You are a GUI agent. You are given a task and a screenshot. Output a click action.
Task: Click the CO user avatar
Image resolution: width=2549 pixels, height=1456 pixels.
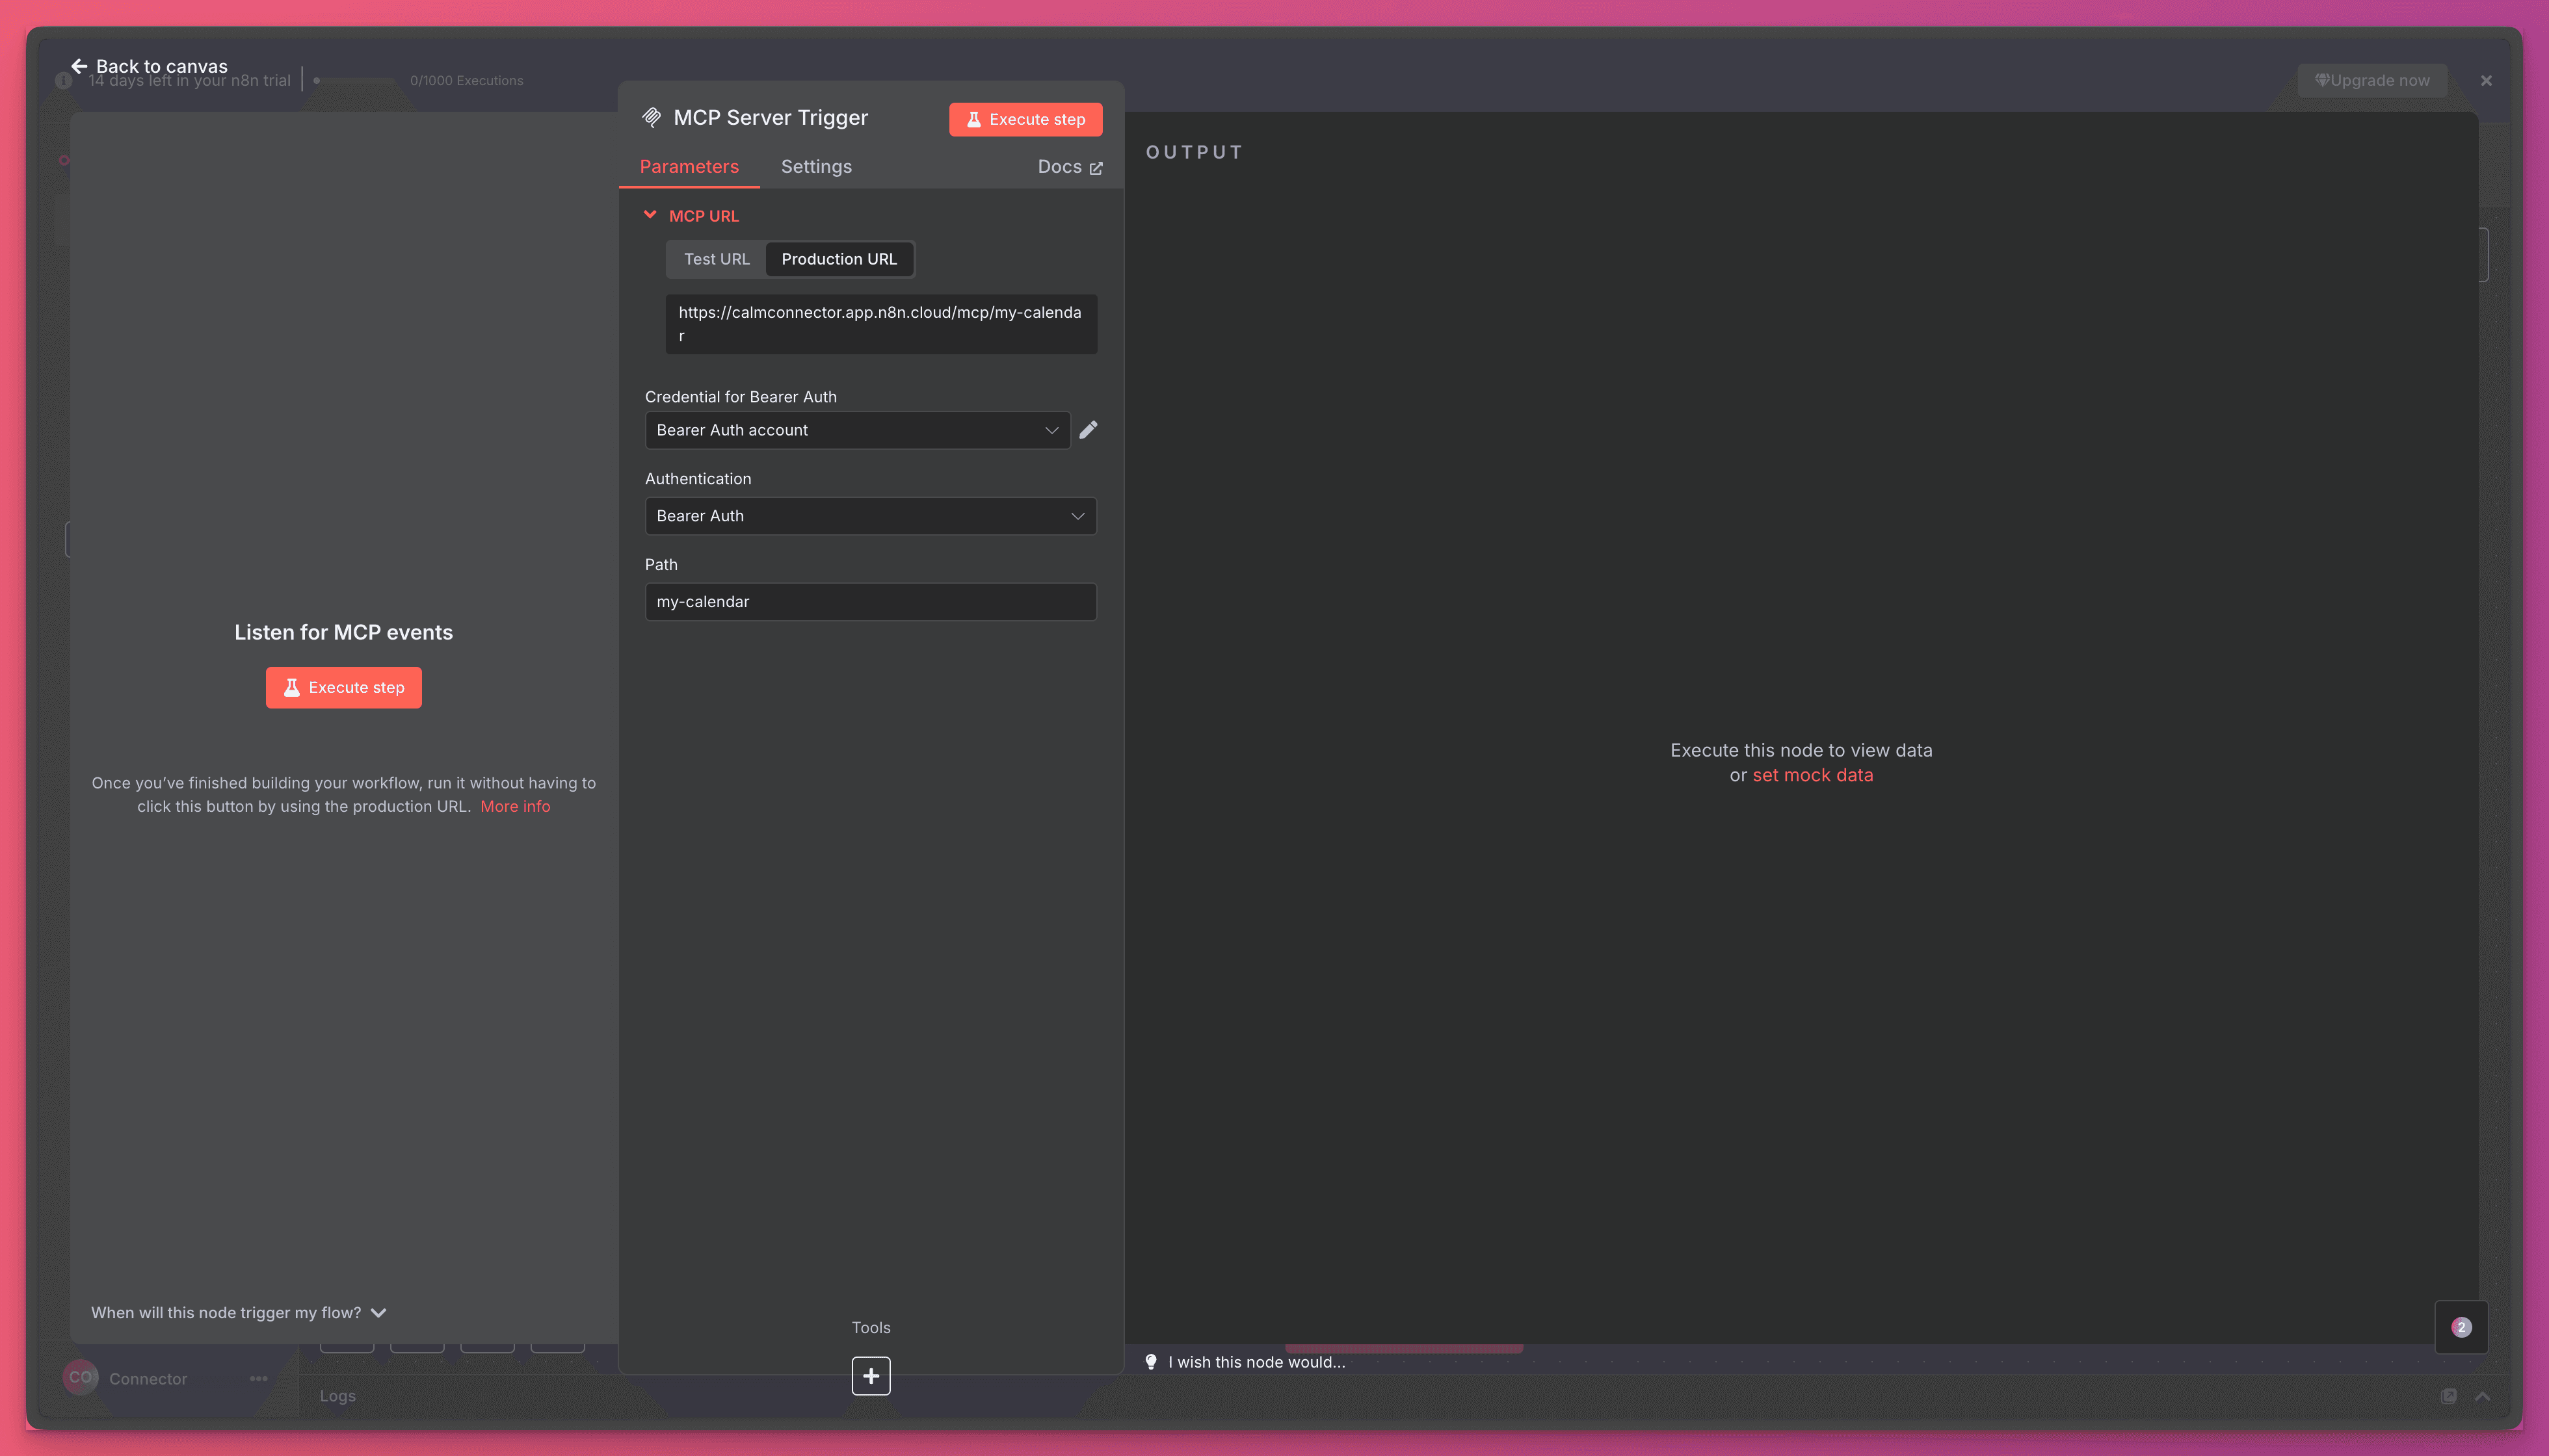tap(80, 1378)
